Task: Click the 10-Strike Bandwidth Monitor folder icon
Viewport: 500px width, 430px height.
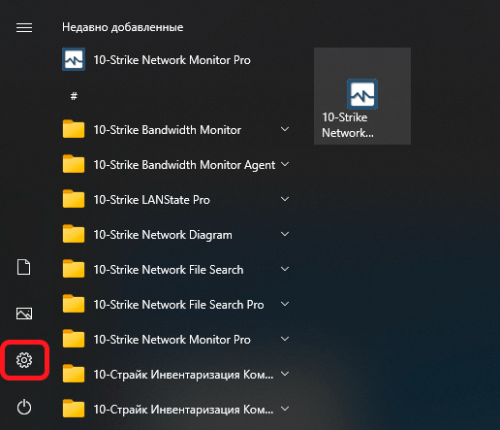Action: tap(74, 129)
